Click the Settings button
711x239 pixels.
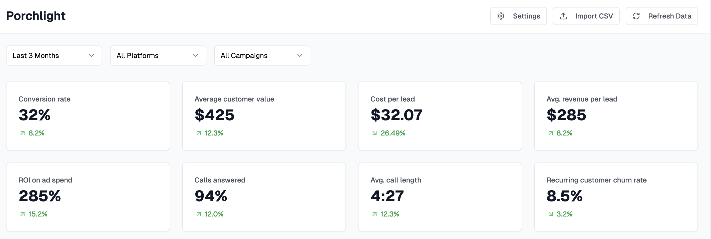[518, 16]
